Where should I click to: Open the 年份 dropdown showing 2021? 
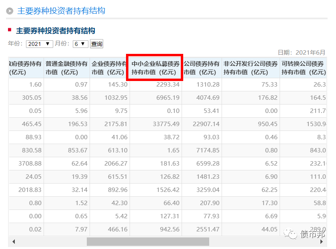pos(39,44)
